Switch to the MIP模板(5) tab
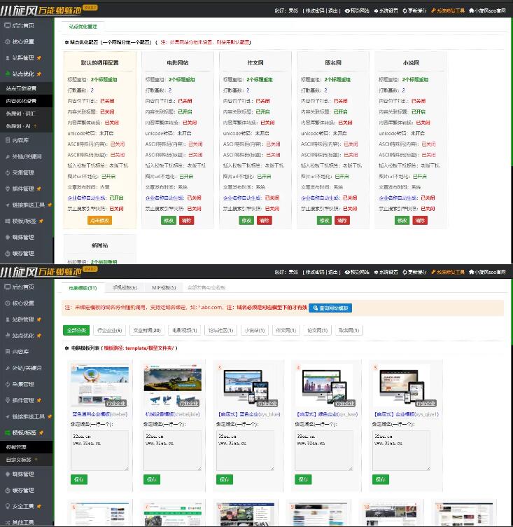Viewport: 513px width, 527px height. tap(164, 287)
